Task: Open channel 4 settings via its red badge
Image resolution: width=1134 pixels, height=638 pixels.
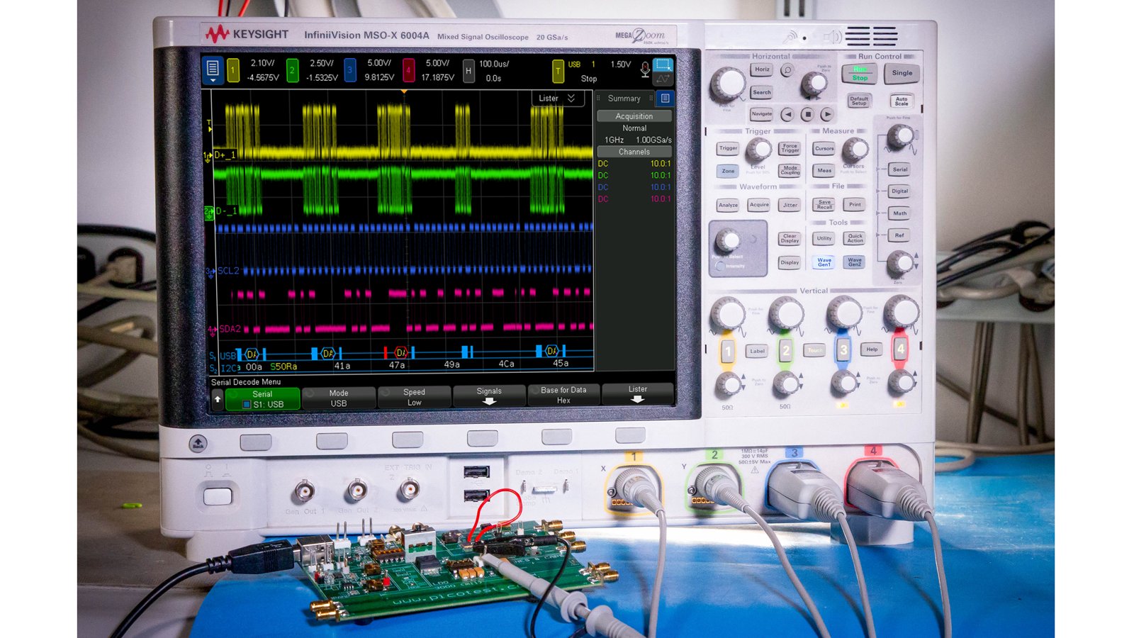Action: (x=408, y=71)
